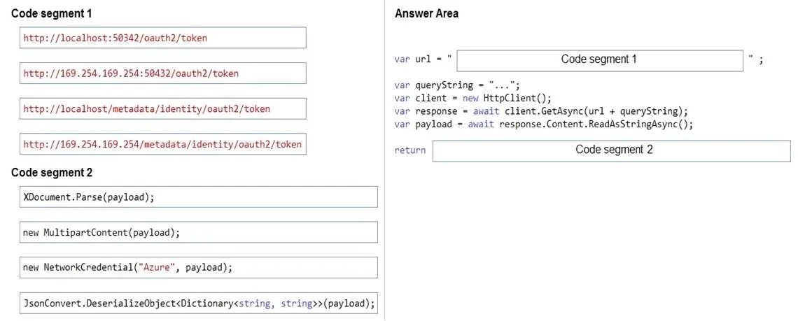Click the new HttpClient() code line
The height and width of the screenshot is (321, 798).
(x=472, y=98)
